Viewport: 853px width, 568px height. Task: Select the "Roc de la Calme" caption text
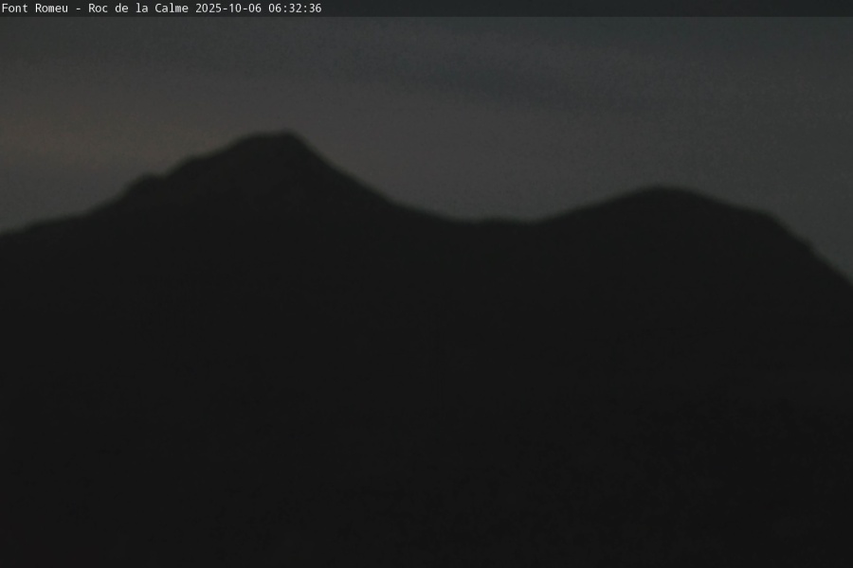pyautogui.click(x=138, y=8)
